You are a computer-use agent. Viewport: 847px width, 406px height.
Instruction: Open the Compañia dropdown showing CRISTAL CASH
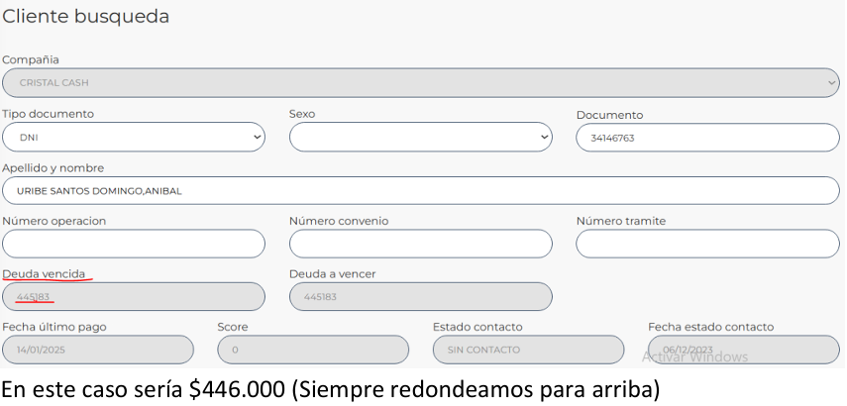click(420, 83)
